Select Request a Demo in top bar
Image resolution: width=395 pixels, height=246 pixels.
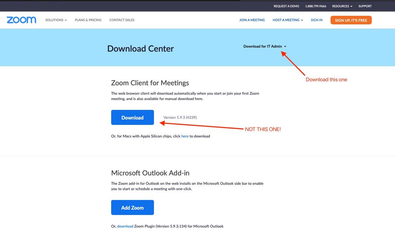[x=286, y=6]
